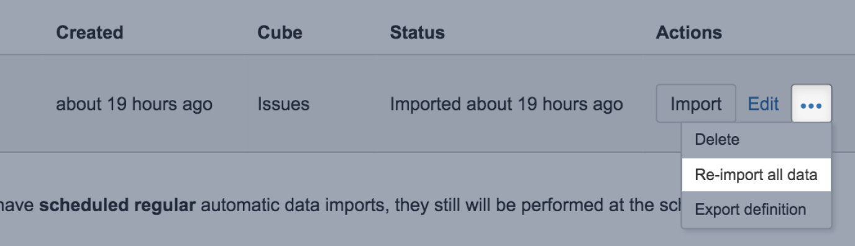Click the Status column header

417,32
